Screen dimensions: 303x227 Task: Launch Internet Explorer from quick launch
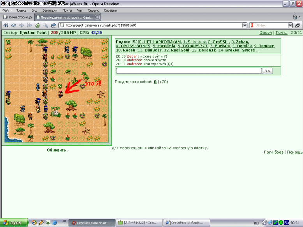point(55,223)
